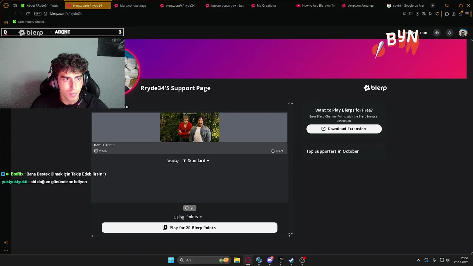Switch to About RRyde34 - Watch tab
Image resolution: width=473 pixels, height=266 pixels.
pos(41,6)
